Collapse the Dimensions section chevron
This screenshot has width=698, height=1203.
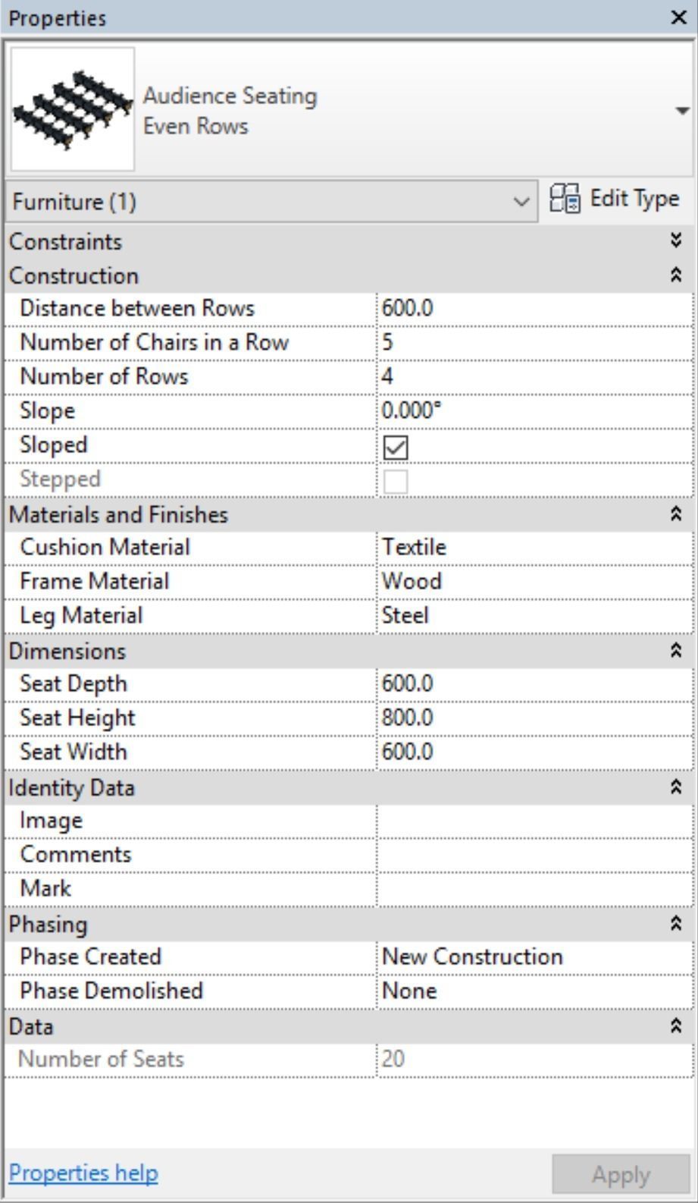click(x=676, y=651)
